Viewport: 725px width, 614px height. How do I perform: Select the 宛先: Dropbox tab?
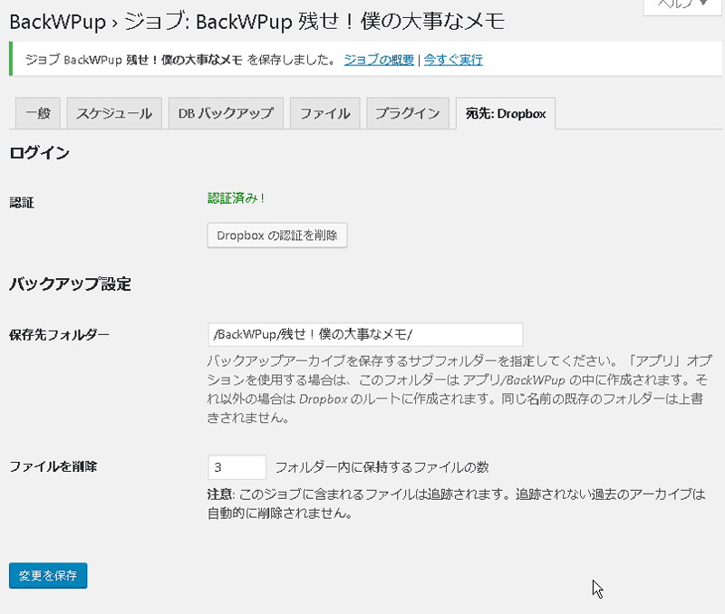coord(506,113)
